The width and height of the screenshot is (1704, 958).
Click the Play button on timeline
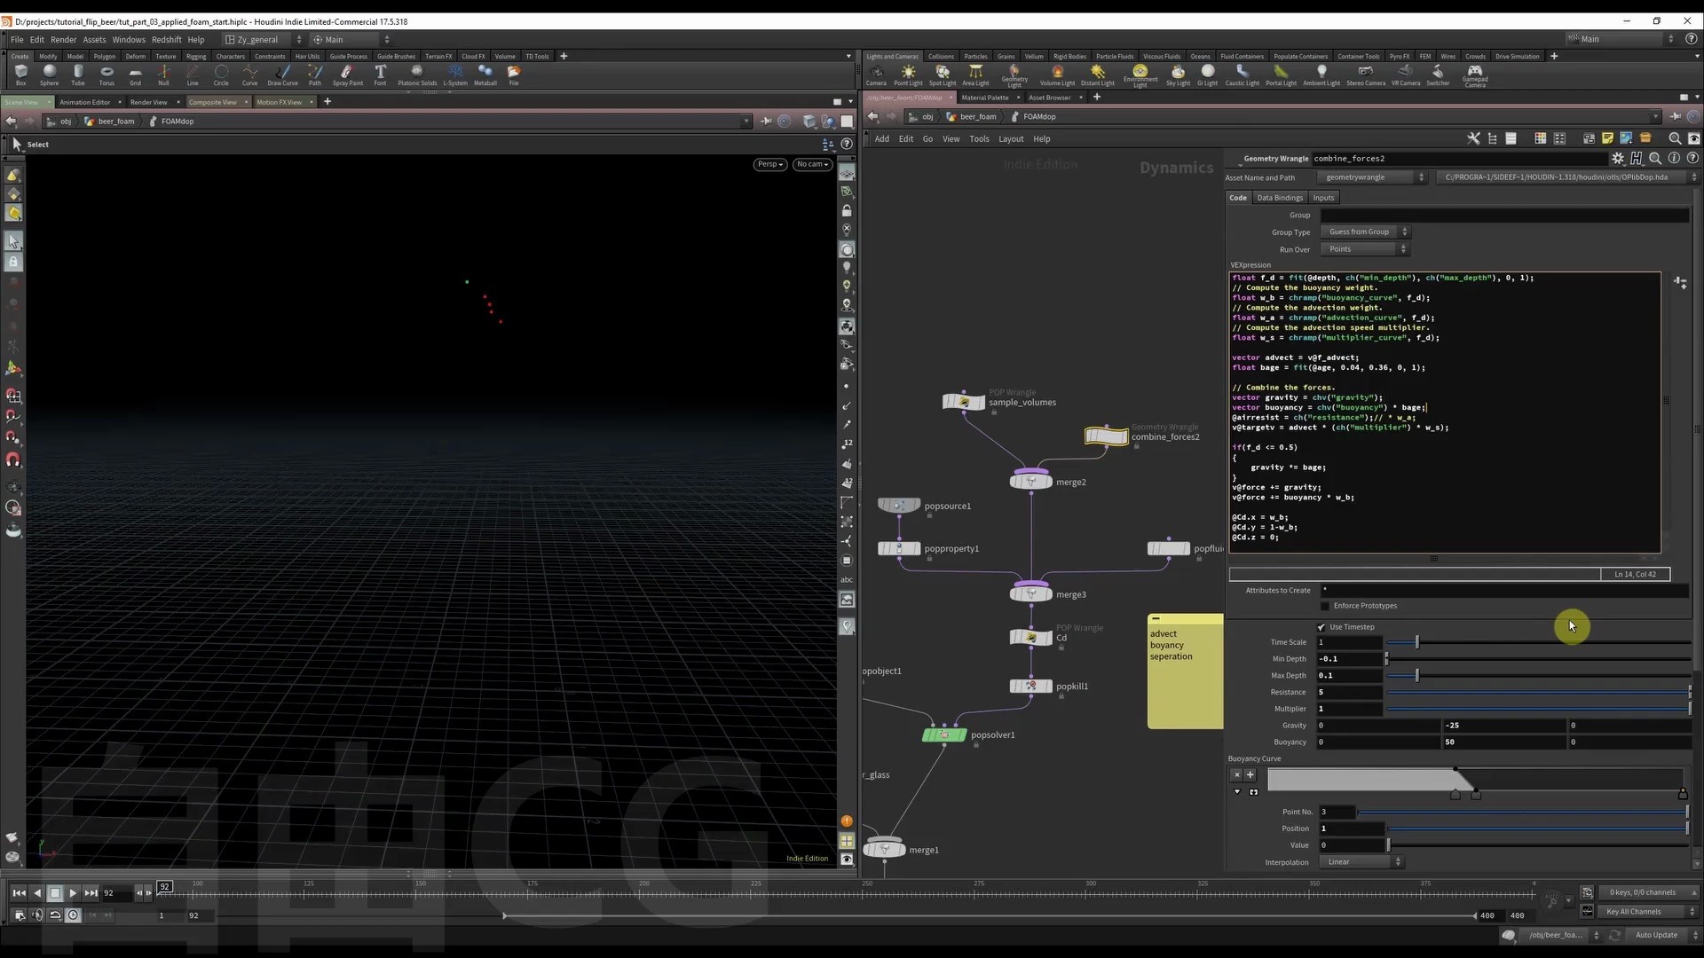point(73,893)
